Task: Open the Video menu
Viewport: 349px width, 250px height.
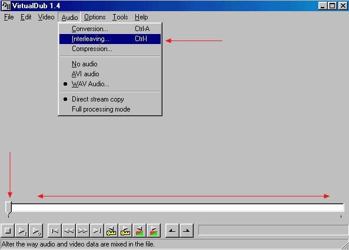Action: click(x=46, y=17)
